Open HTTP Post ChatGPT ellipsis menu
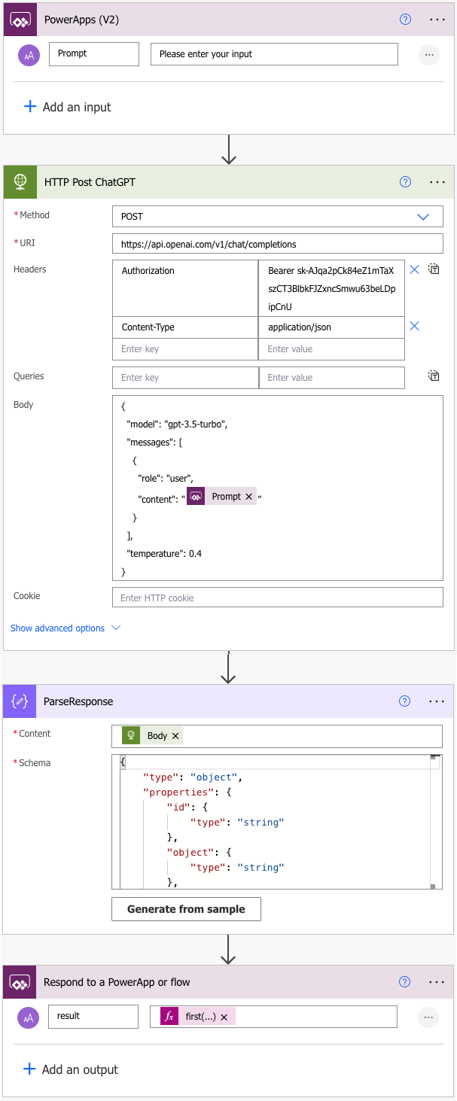 (437, 181)
